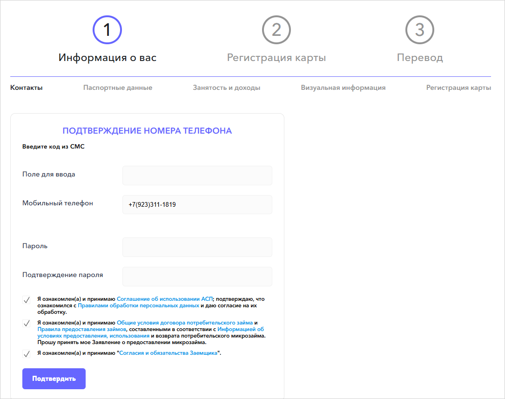Viewport: 505px width, 399px height.
Task: Click the step 3 circle icon
Action: click(x=419, y=30)
